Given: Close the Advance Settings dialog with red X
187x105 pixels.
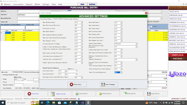Looking at the screenshot, I should tap(146, 13).
